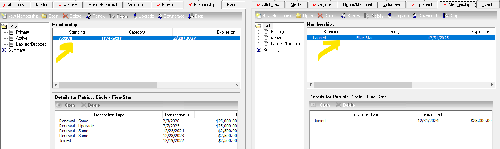This screenshot has width=500, height=149.
Task: Open Honor/Memorial tab in the Active membership window
Action: tap(103, 5)
